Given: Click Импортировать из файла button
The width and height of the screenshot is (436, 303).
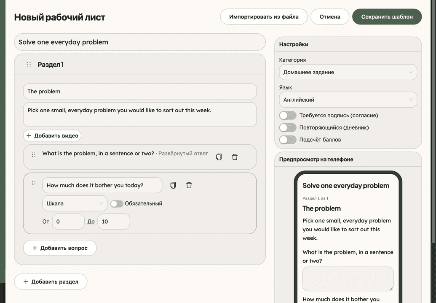Looking at the screenshot, I should point(264,17).
